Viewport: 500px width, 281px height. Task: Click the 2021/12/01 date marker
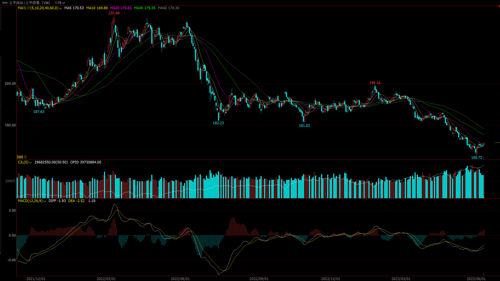(36, 279)
